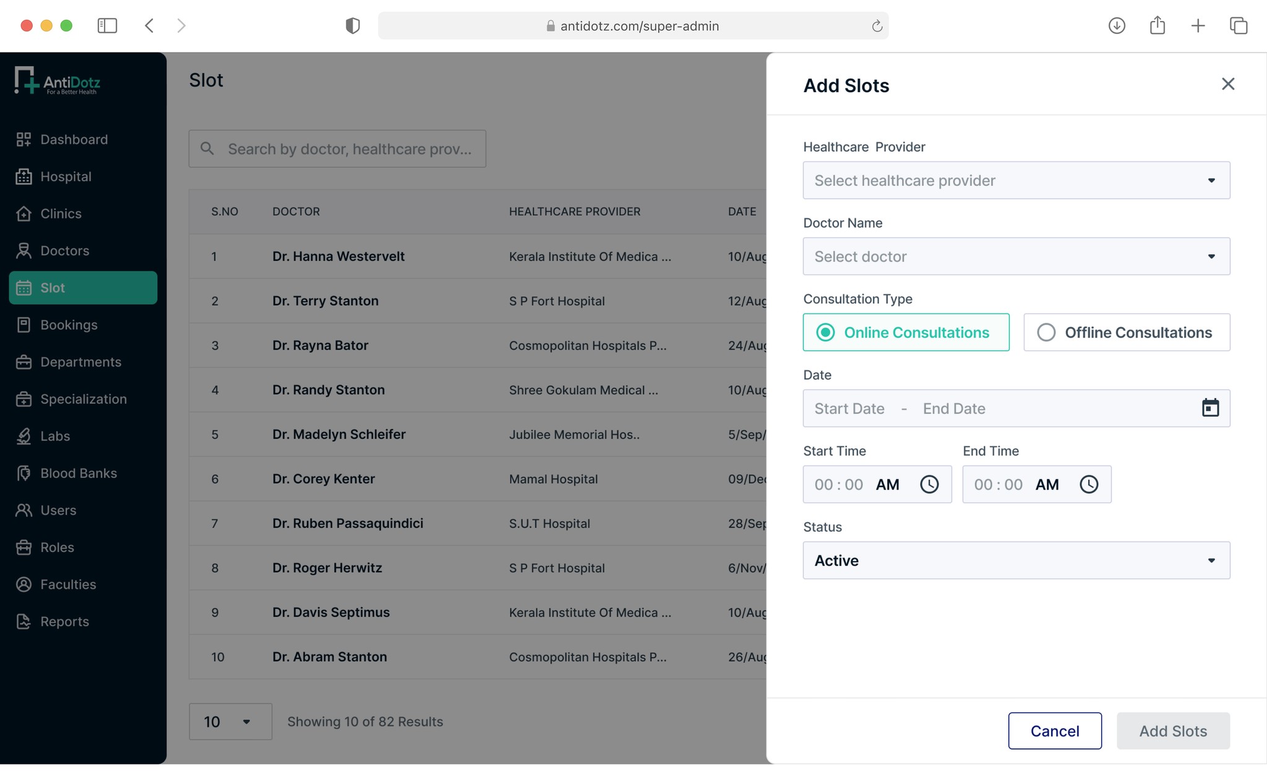
Task: Toggle the Safari sidebar icon
Action: pos(107,25)
